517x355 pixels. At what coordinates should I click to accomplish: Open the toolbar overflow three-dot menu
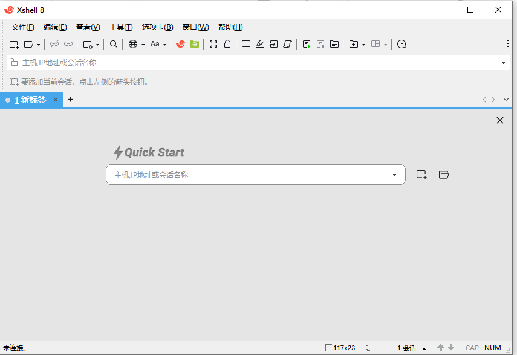[x=508, y=43]
